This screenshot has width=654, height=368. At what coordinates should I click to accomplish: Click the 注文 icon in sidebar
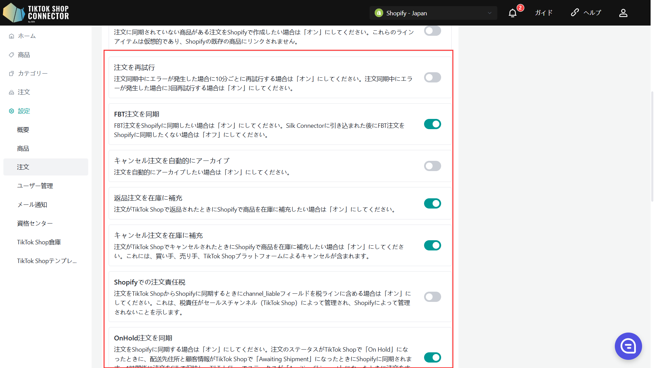coord(12,92)
